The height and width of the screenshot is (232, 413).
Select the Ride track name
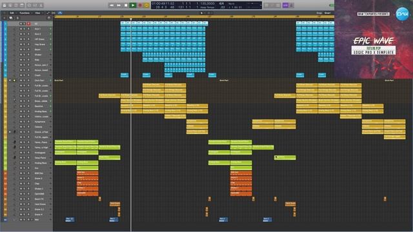pos(37,60)
